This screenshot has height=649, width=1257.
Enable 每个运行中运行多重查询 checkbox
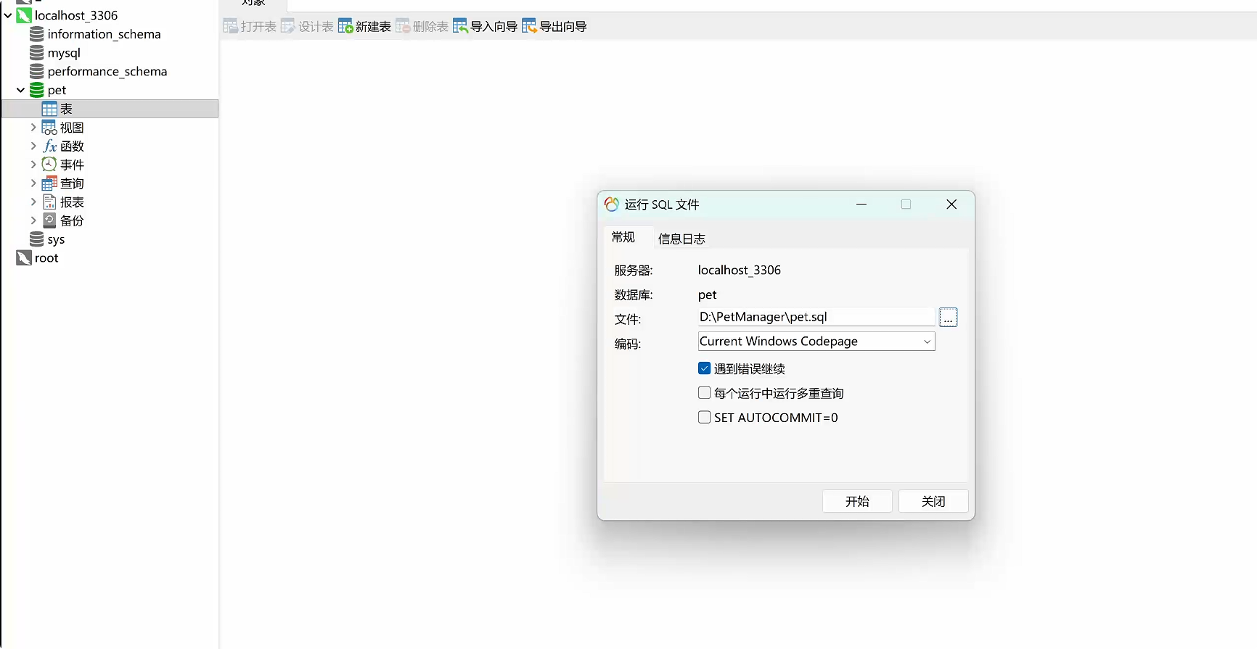click(704, 393)
